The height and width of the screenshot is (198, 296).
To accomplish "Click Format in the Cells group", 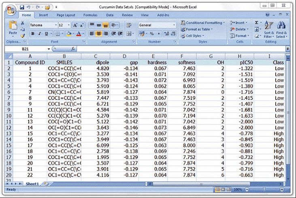I will pos(240,36).
